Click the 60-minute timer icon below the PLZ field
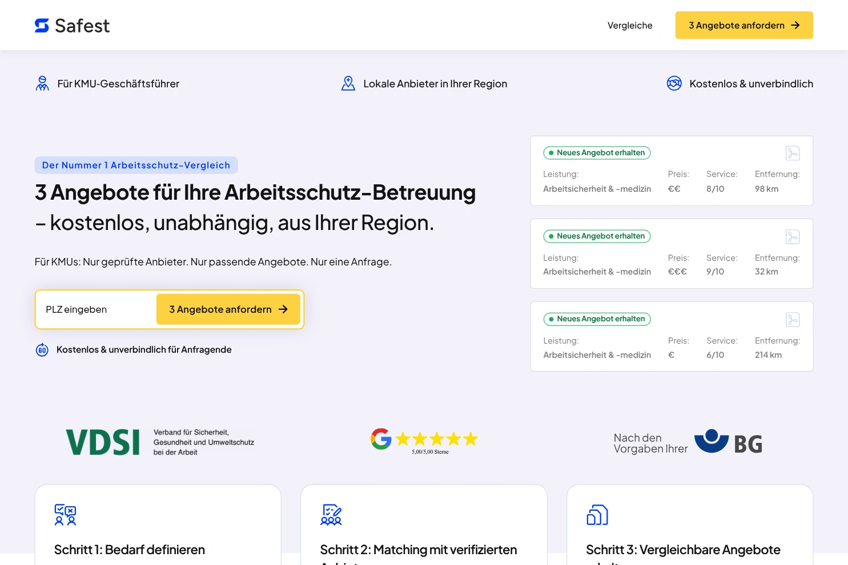Image resolution: width=848 pixels, height=565 pixels. pyautogui.click(x=42, y=349)
